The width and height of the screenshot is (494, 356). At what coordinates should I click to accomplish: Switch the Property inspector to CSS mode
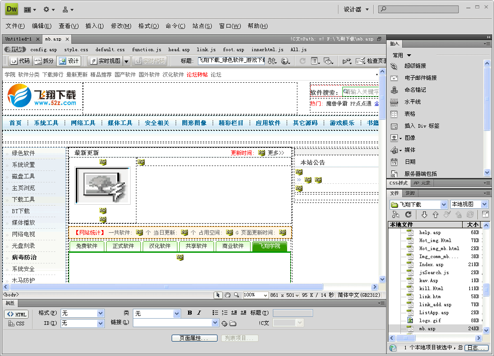[16, 324]
